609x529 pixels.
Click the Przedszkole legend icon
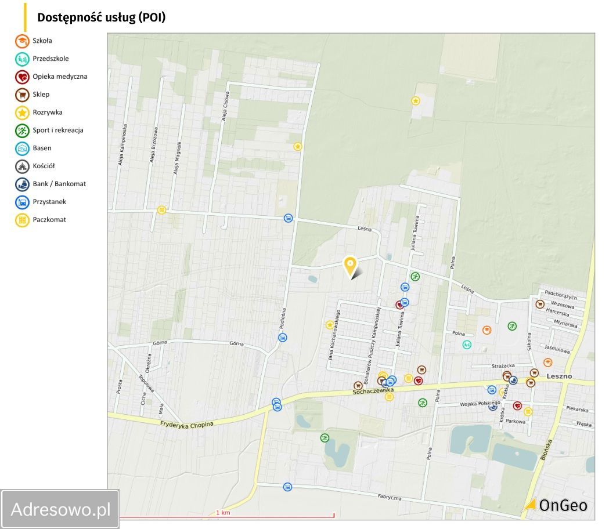(x=22, y=59)
